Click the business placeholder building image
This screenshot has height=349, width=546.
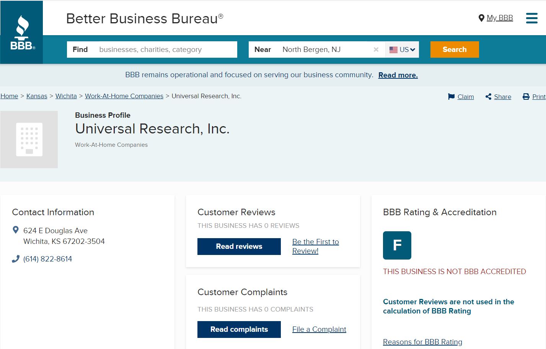coord(29,140)
